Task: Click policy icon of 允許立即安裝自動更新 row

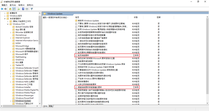Action: point(76,84)
